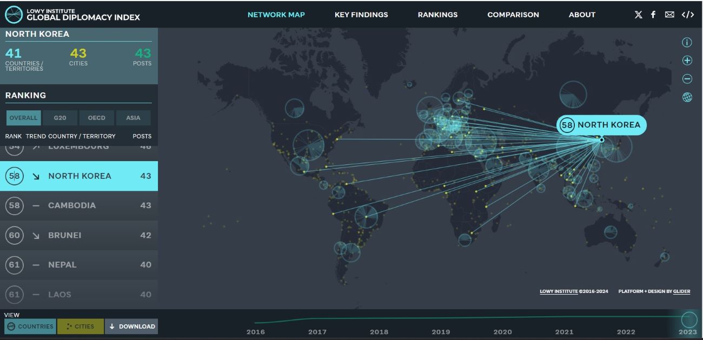This screenshot has width=703, height=340.
Task: Select the OECD ranking filter
Action: (x=97, y=118)
